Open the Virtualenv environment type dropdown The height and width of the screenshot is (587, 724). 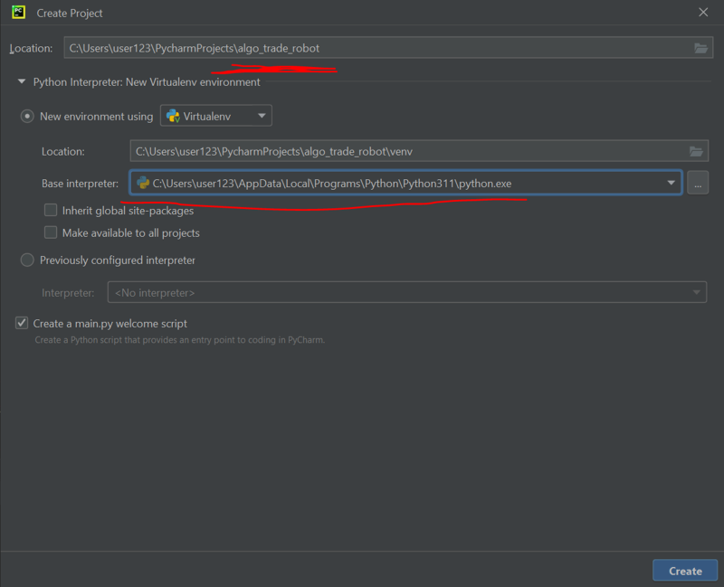(x=216, y=116)
